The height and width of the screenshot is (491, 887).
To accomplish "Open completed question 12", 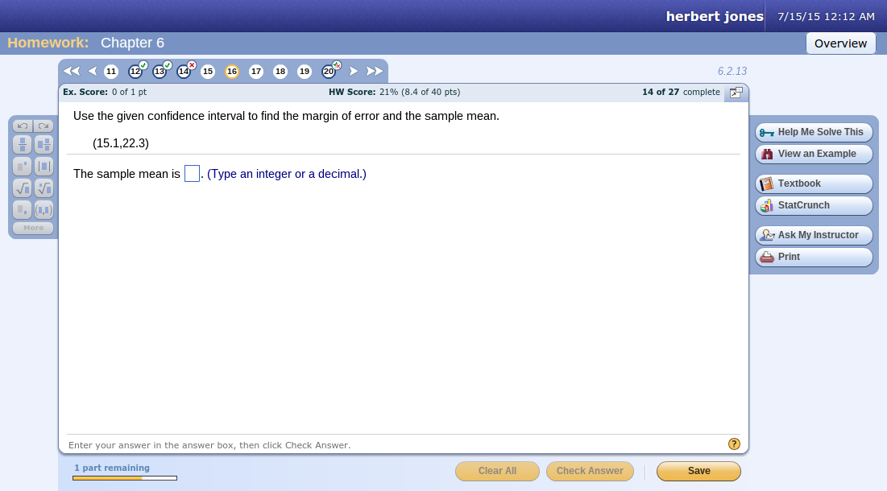I will pyautogui.click(x=135, y=72).
